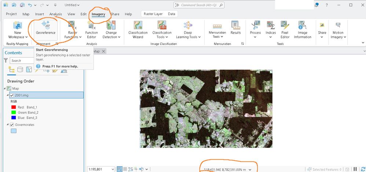Click the New Workspace button

pyautogui.click(x=18, y=30)
